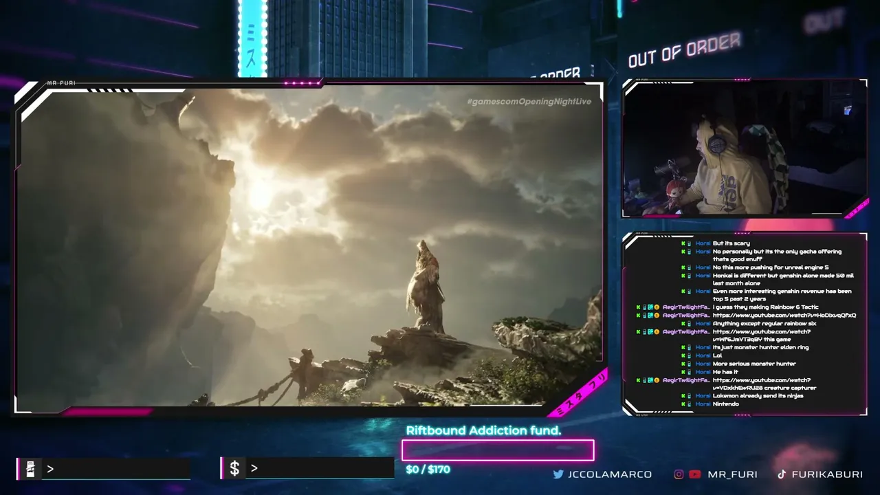
Task: Click the Instagram icon beside MR_FURI
Action: [x=679, y=474]
